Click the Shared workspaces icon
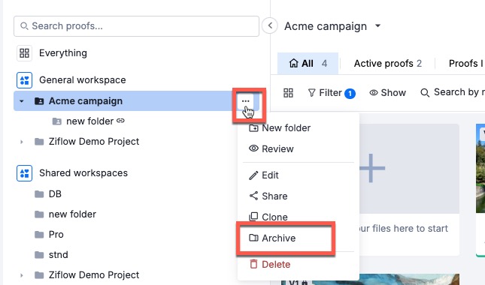485x285 pixels. coord(24,173)
